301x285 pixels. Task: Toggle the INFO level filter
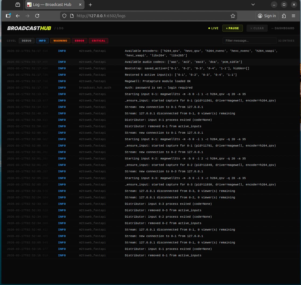(x=42, y=41)
